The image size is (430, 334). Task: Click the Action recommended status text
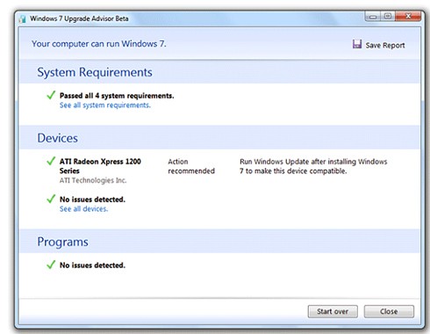[191, 166]
